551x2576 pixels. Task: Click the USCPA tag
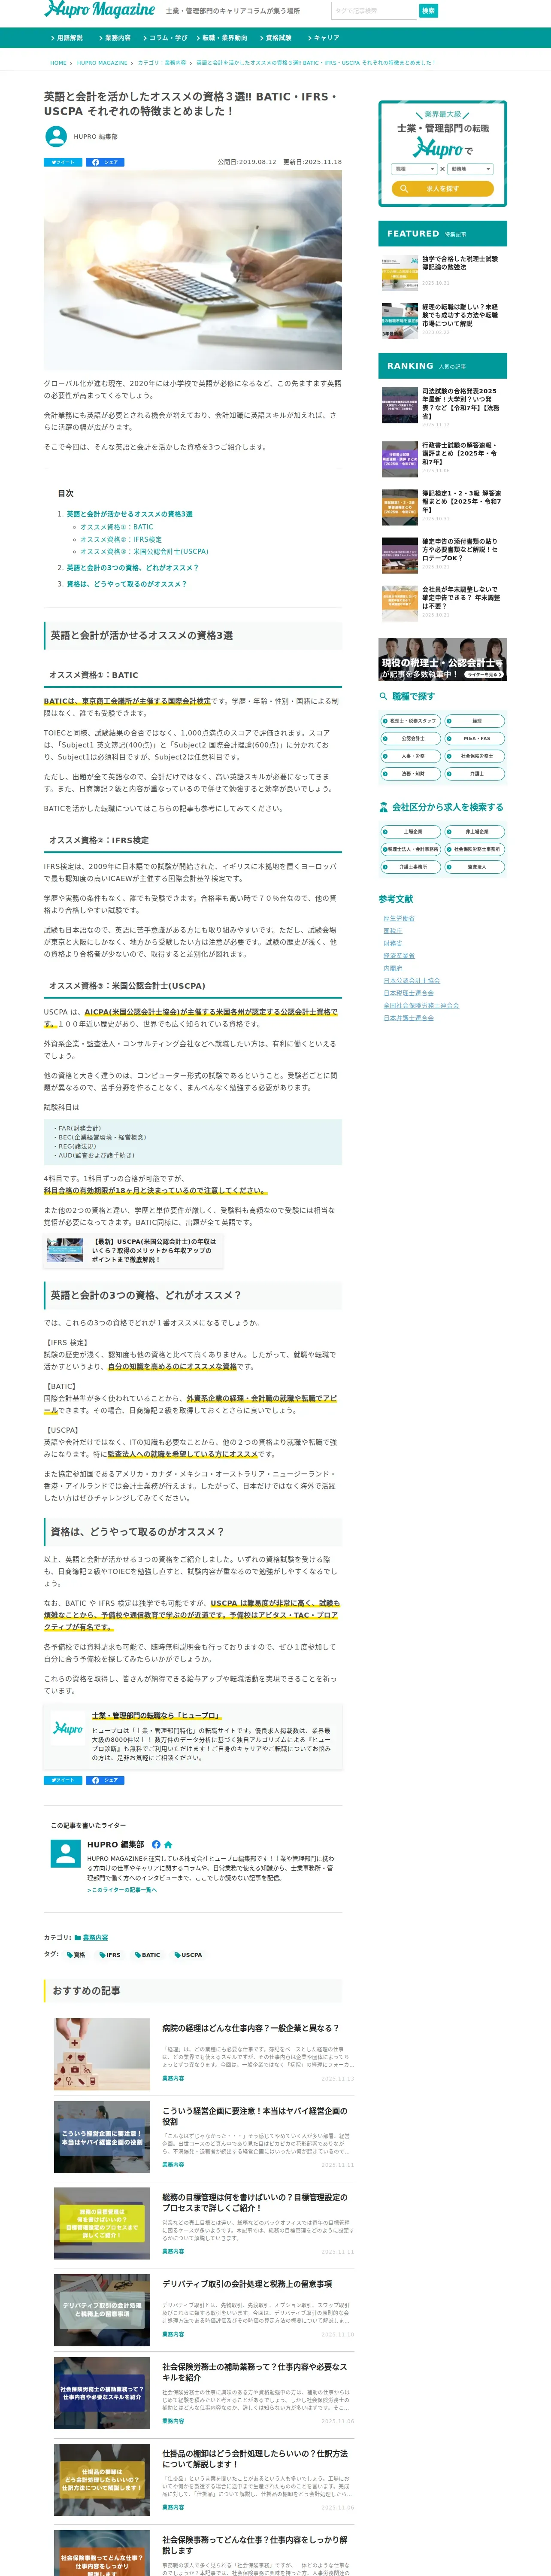point(188,1955)
